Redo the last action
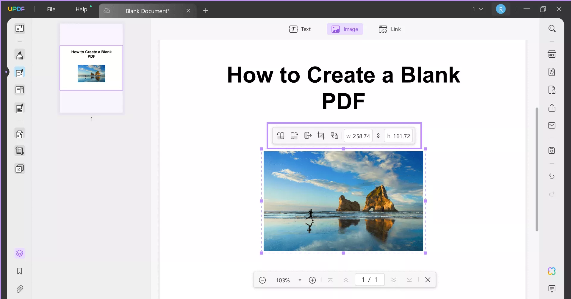Image resolution: width=571 pixels, height=299 pixels. tap(552, 194)
